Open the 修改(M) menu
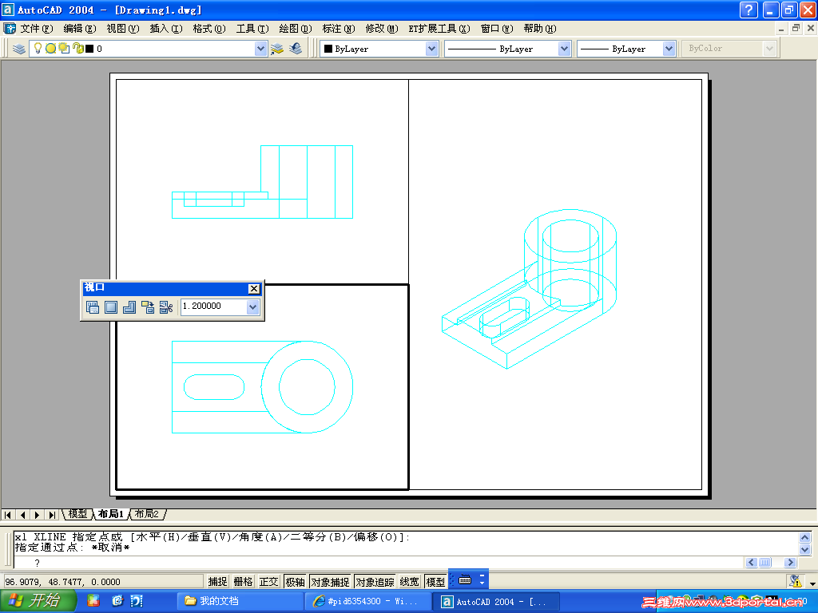Screen dimensions: 818x613 pos(381,29)
